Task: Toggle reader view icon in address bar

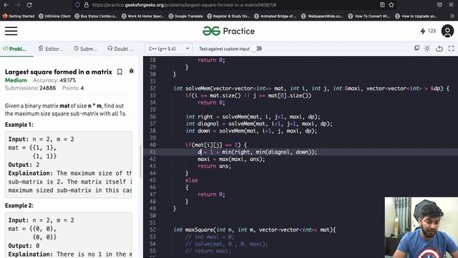Action: click(382, 5)
